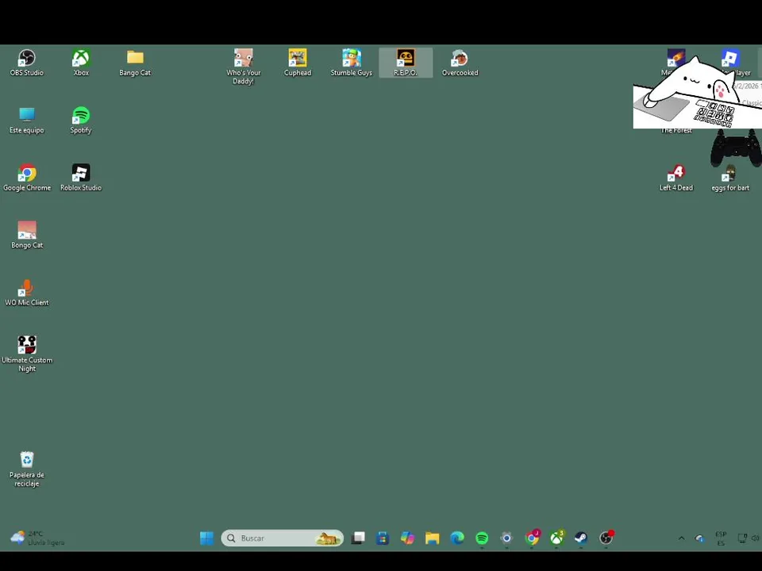Select the Este equipo desktop icon
The image size is (762, 571).
pyautogui.click(x=27, y=121)
